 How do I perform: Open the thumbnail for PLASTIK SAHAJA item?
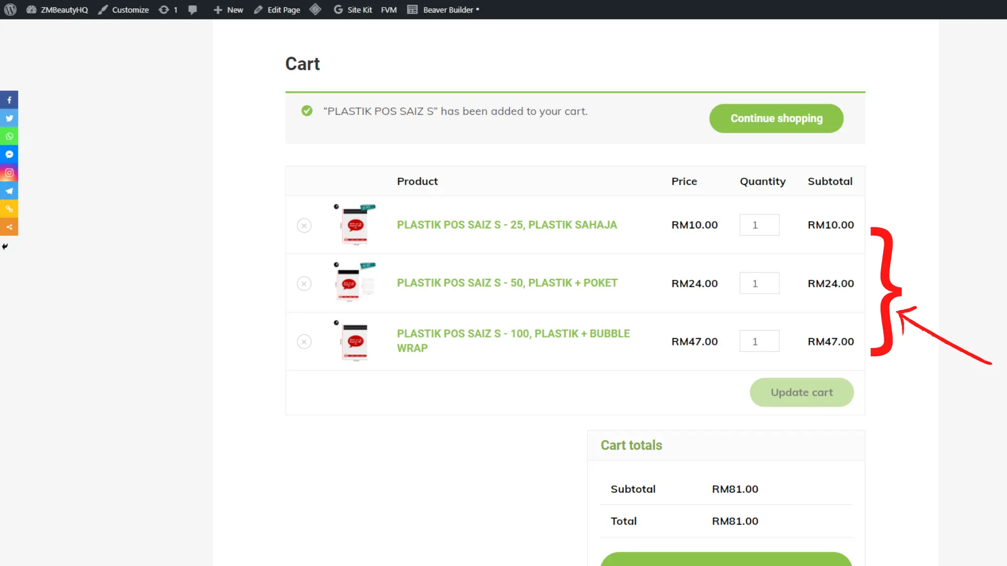(x=355, y=225)
